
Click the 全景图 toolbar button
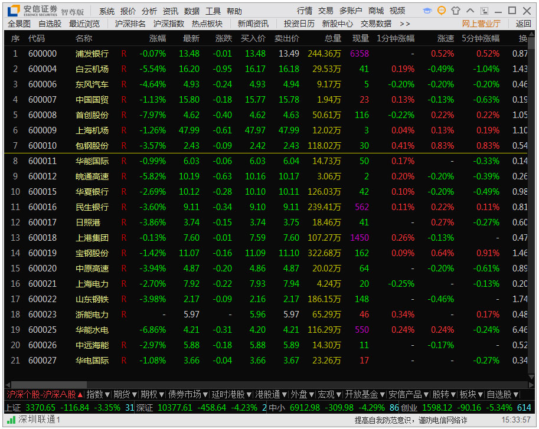point(19,24)
